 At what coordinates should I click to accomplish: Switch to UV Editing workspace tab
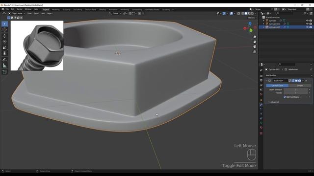[78, 10]
